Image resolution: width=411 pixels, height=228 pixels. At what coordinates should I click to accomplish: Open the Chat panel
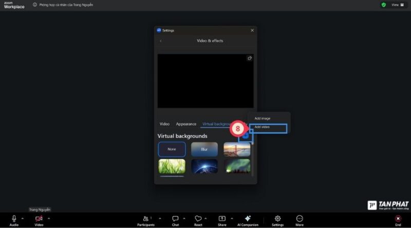pos(175,219)
